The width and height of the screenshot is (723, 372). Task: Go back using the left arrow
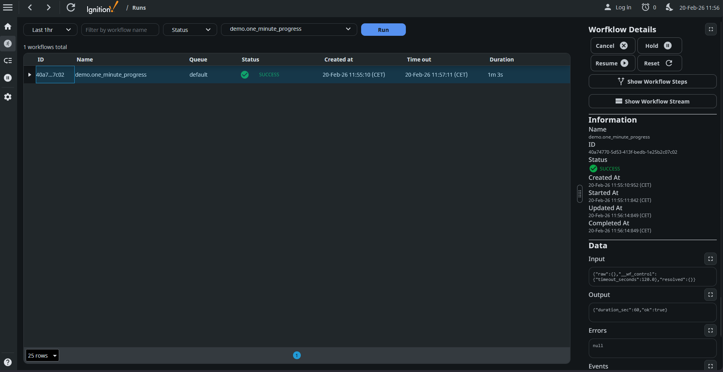(30, 7)
